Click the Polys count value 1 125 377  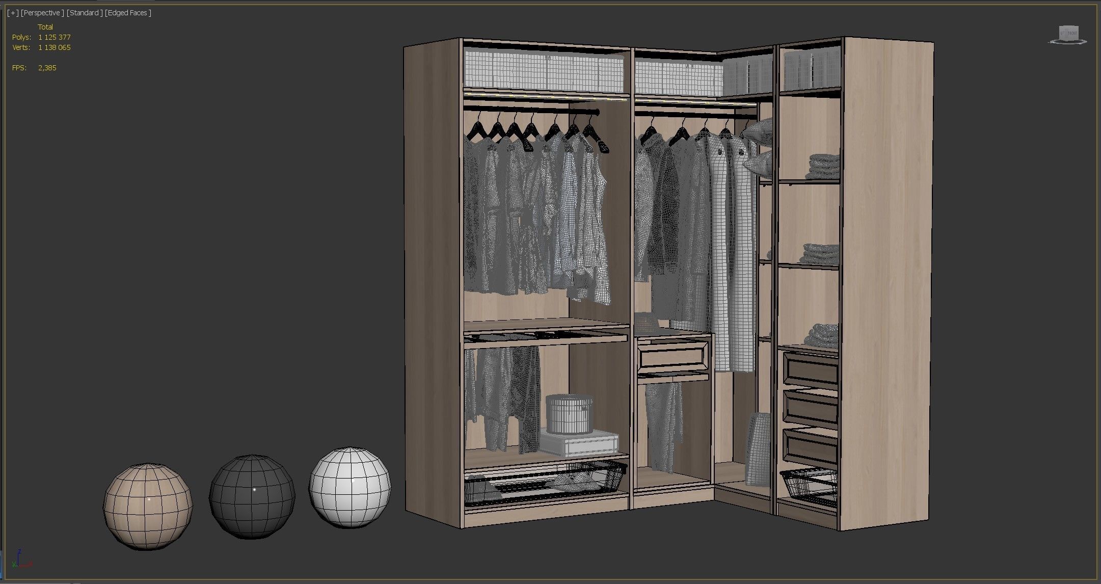point(55,37)
